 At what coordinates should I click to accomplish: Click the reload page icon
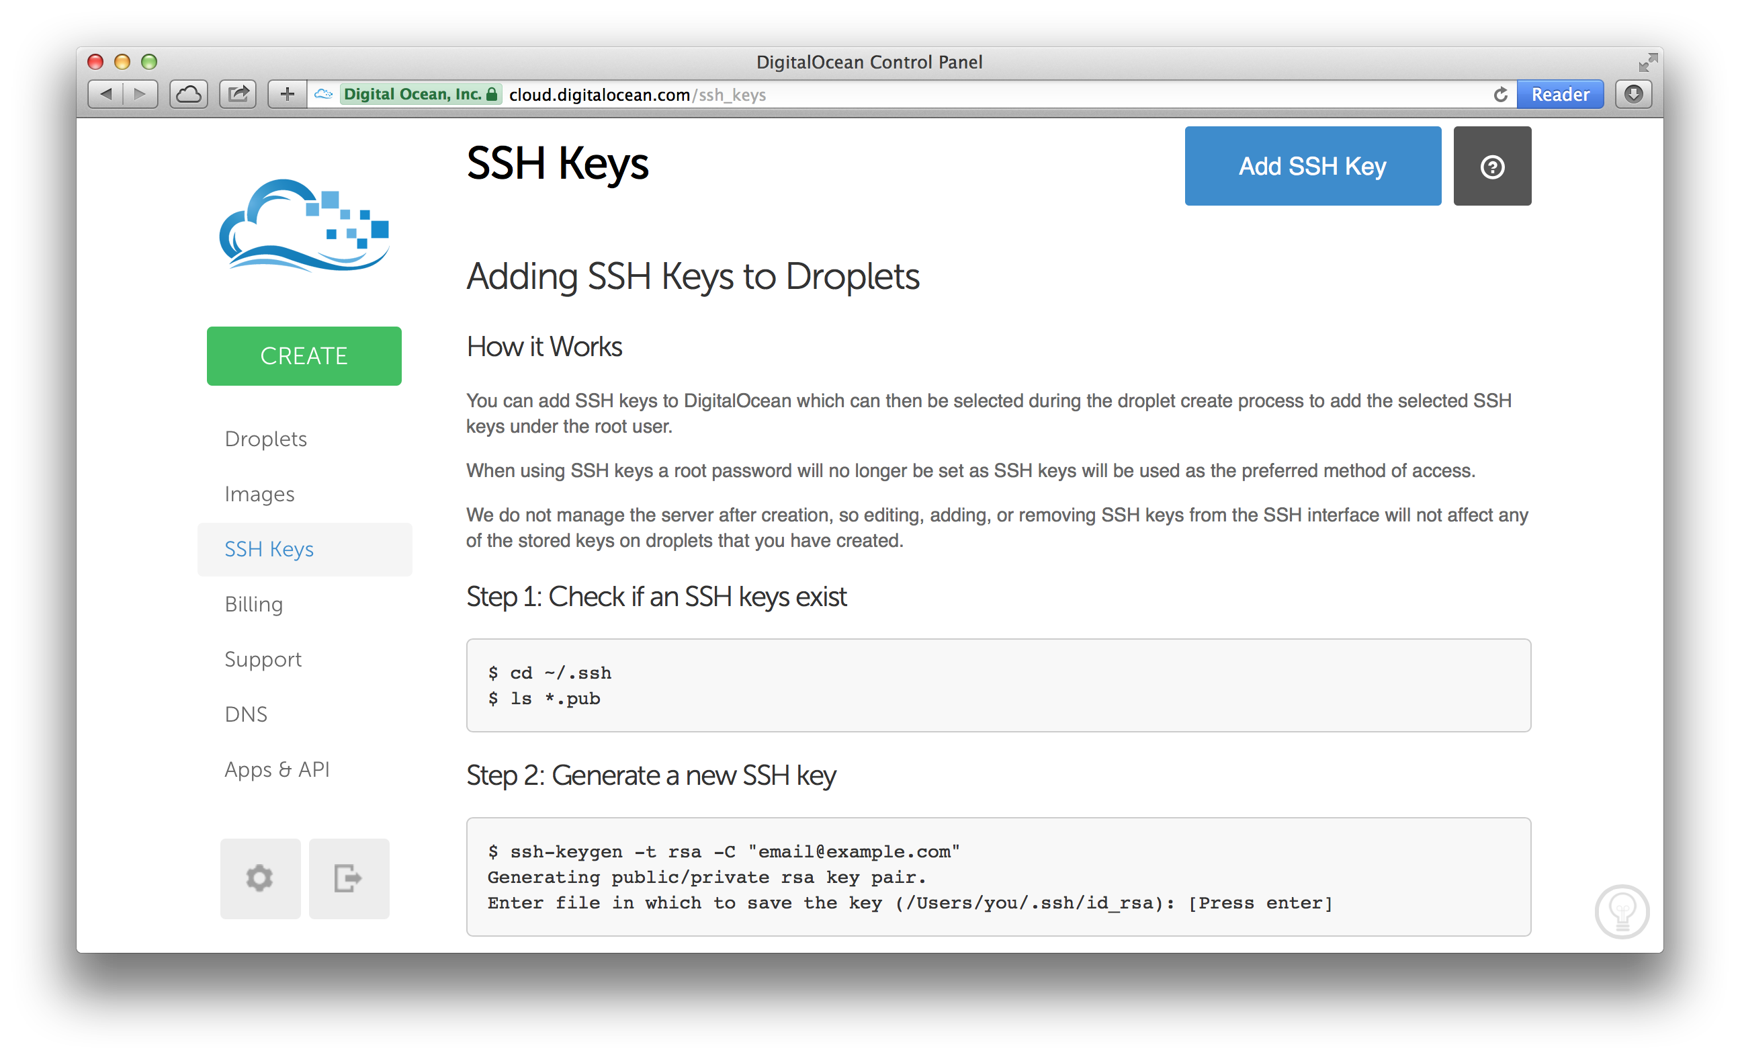click(x=1501, y=95)
